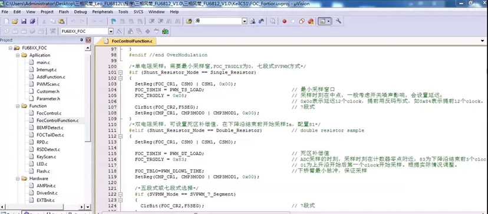The height and width of the screenshot is (214, 488).
Task: Create a new file with the New icon
Action: pyautogui.click(x=6, y=21)
